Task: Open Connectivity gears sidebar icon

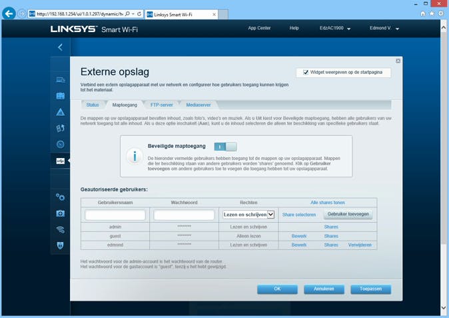Action: (x=61, y=197)
